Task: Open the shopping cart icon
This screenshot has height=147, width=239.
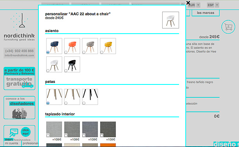Action: [x=228, y=27]
